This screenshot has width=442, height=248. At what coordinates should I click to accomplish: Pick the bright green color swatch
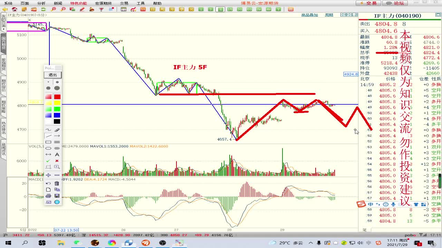57,109
